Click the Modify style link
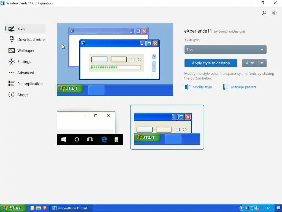This screenshot has height=212, width=282. [202, 87]
